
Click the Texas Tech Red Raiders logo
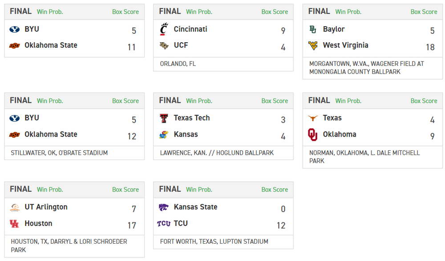click(x=164, y=118)
